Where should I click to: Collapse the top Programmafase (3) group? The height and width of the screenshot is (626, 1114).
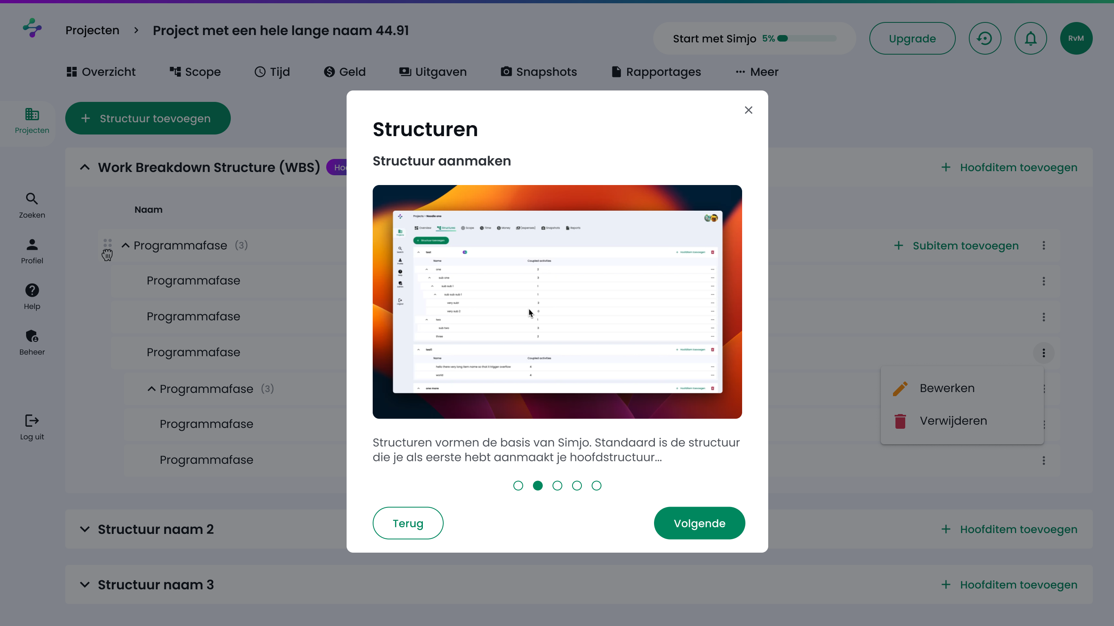coord(126,246)
